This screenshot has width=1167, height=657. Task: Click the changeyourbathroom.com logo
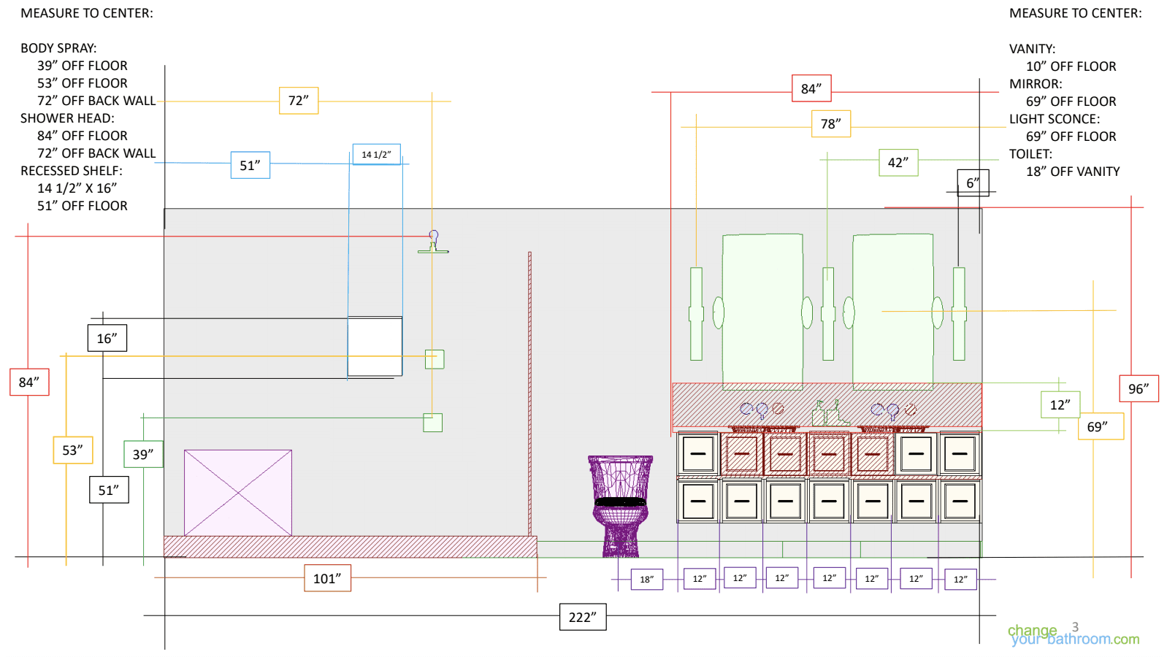(1074, 635)
